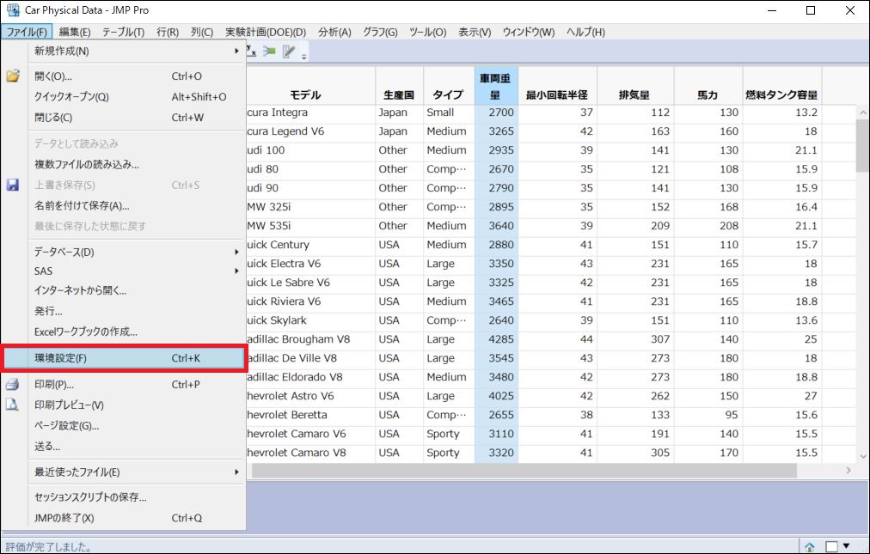Open the グラフ(G) menu
Screen dimensions: 870x554
(x=380, y=32)
